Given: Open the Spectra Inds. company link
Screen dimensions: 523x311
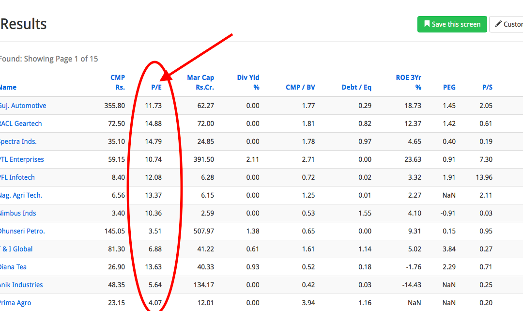Looking at the screenshot, I should click(18, 141).
